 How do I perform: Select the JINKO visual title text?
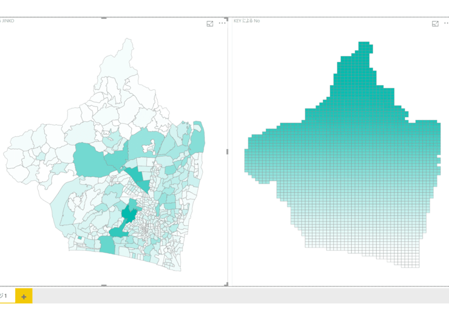7,21
